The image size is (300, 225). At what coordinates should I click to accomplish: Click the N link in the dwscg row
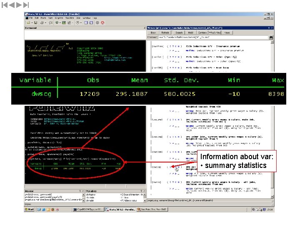[x=179, y=167]
